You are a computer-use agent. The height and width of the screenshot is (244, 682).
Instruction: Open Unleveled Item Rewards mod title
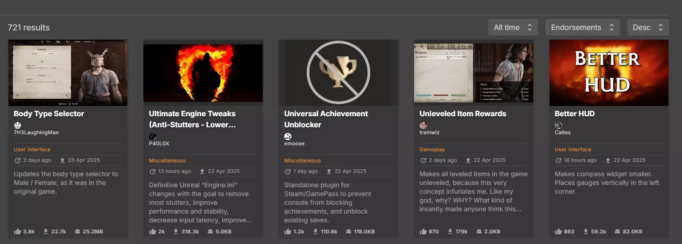(x=463, y=113)
